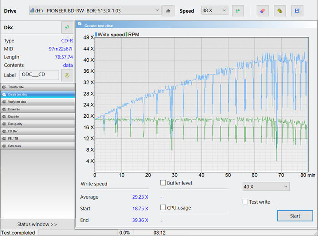Viewport: 318px width, 236px height.
Task: Click the pink erase disc icon
Action: [x=263, y=10]
